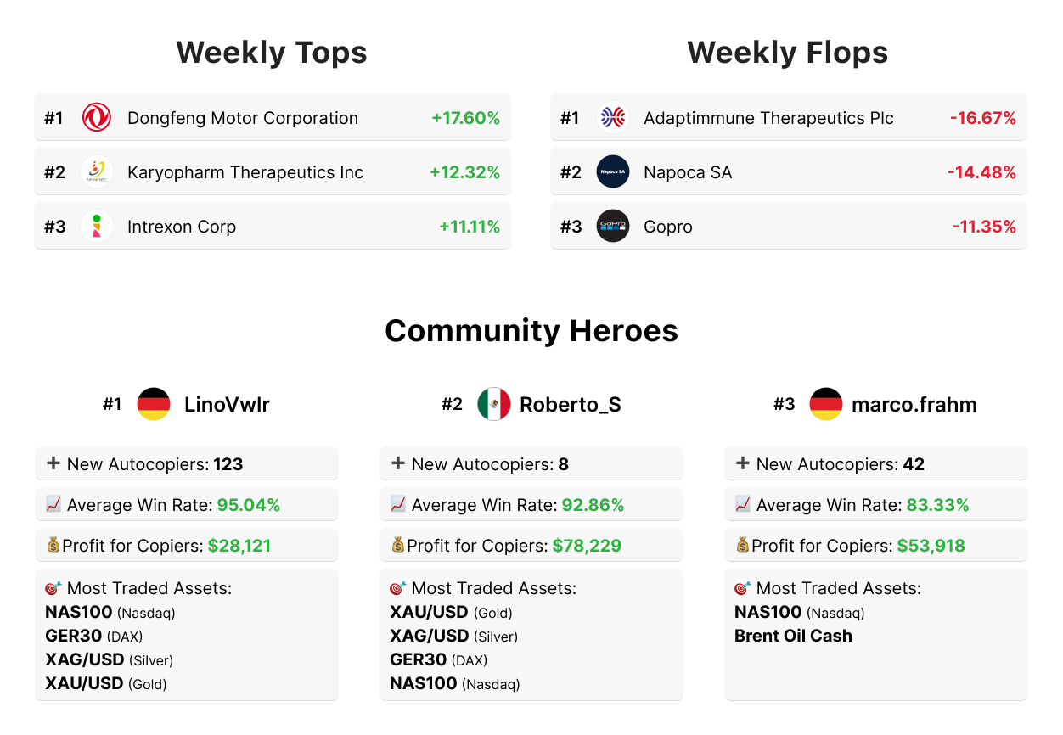Viewport: 1063px width, 735px height.
Task: Click NAS100 in Roberto_S's traded assets
Action: coord(424,683)
